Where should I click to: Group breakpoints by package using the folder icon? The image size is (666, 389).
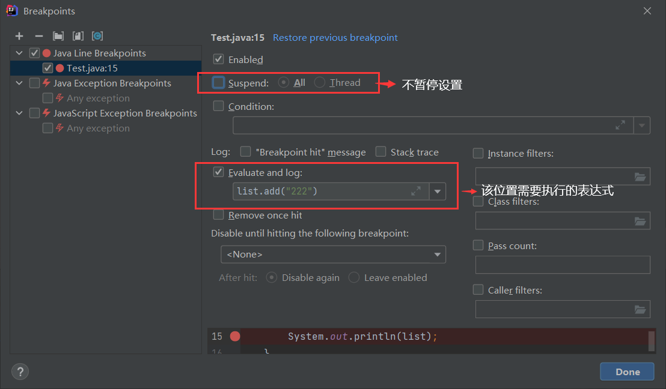pos(58,36)
